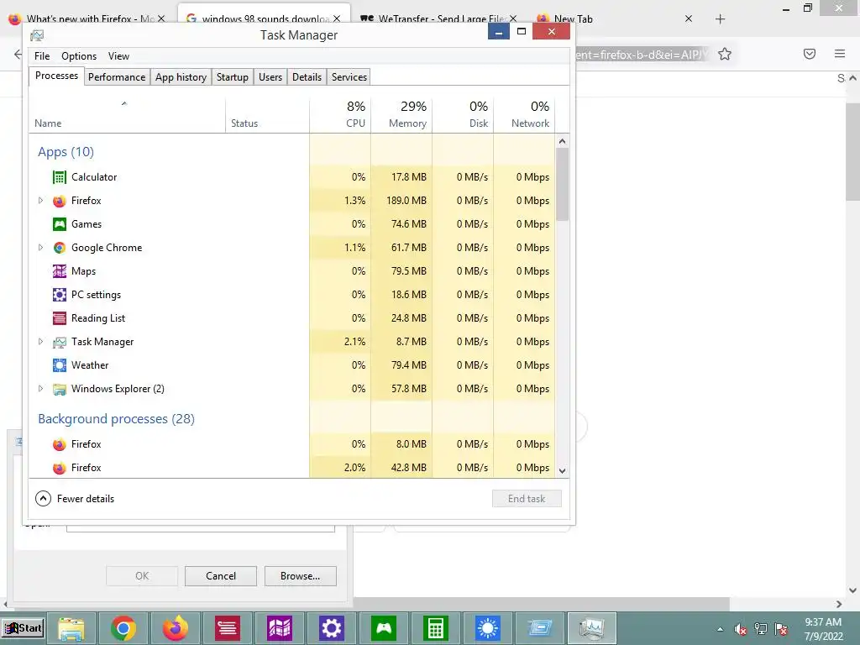This screenshot has width=860, height=645.
Task: Switch to Firefox via taskbar icon
Action: coord(176,628)
